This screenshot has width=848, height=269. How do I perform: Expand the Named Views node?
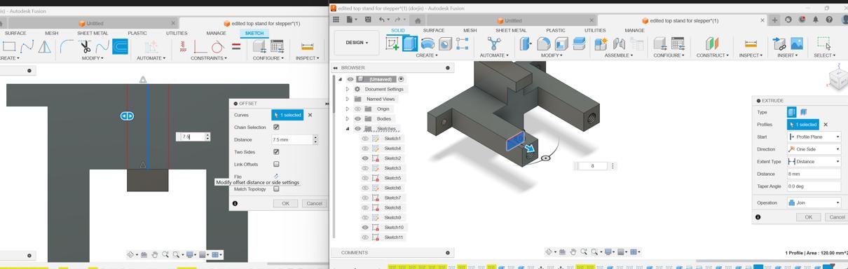[348, 99]
